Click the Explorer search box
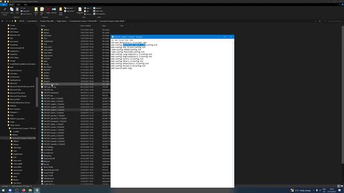 333,21
